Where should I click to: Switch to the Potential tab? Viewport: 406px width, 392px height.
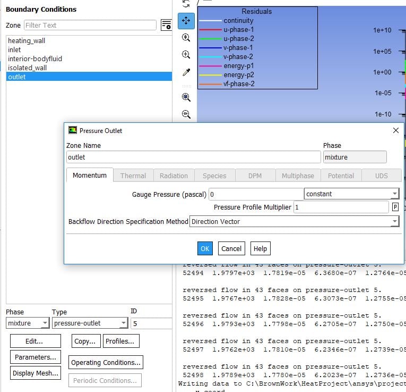(x=341, y=176)
